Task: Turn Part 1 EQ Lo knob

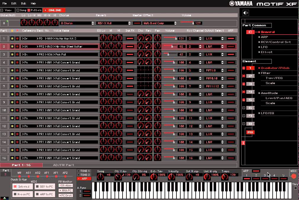Action: tap(103, 38)
